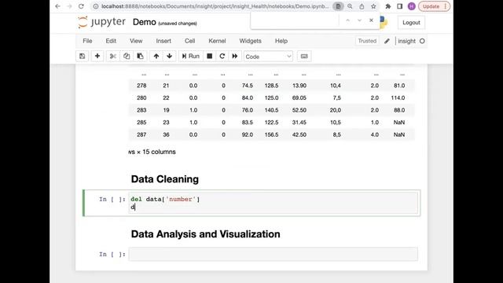Click the empty code cell under Data Analysis
This screenshot has width=503, height=283.
point(274,254)
